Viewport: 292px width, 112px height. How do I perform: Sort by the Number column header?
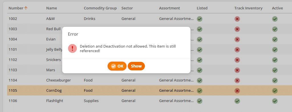(16, 8)
